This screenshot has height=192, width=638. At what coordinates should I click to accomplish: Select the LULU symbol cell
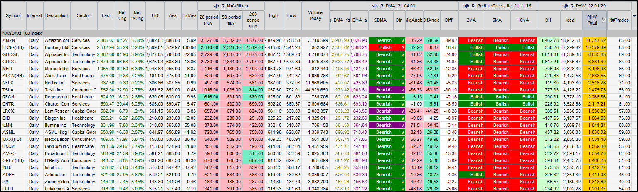tap(14, 189)
